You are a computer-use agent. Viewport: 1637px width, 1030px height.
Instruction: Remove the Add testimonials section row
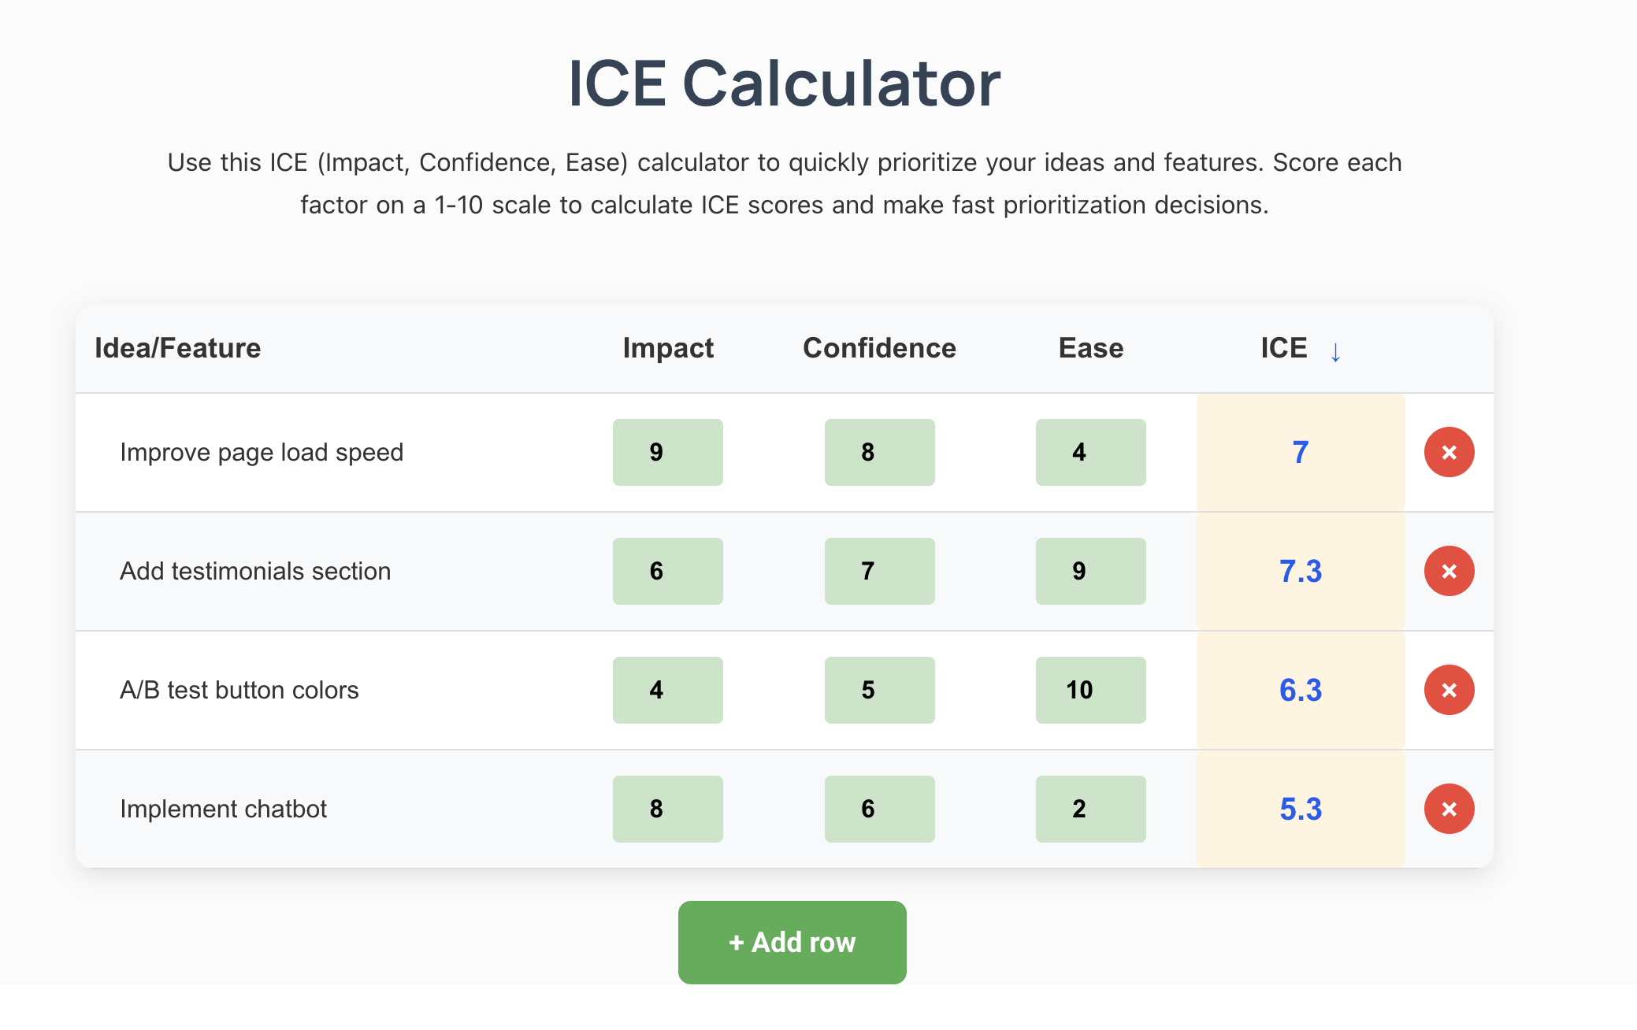[x=1449, y=571]
